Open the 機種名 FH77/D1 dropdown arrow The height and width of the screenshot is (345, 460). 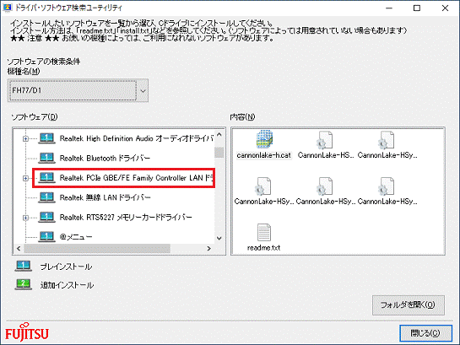pyautogui.click(x=143, y=90)
